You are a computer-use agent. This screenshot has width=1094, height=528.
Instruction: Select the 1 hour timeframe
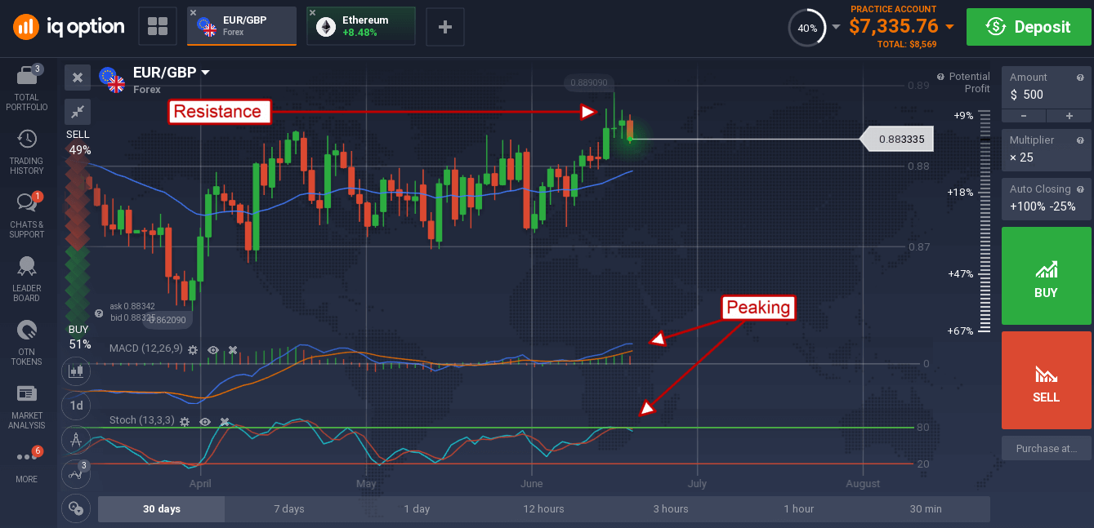click(x=798, y=508)
